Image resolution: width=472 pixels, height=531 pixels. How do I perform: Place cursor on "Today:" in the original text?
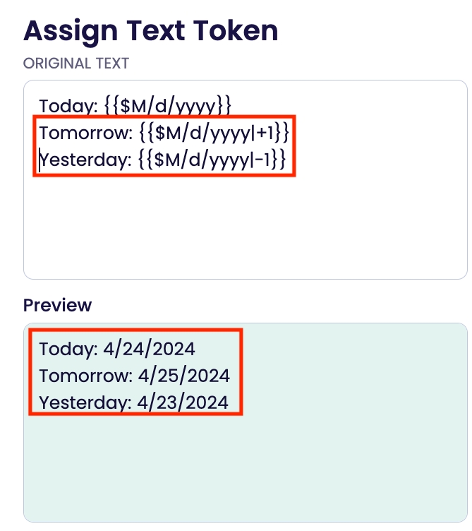click(x=68, y=107)
